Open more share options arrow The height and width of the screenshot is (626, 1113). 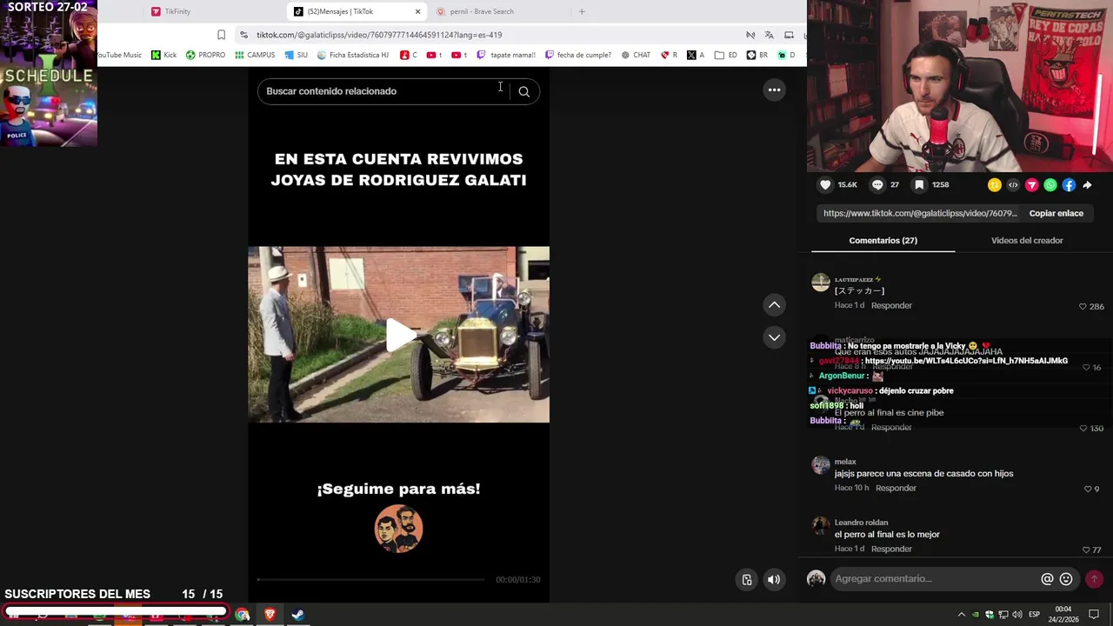[x=1087, y=184]
